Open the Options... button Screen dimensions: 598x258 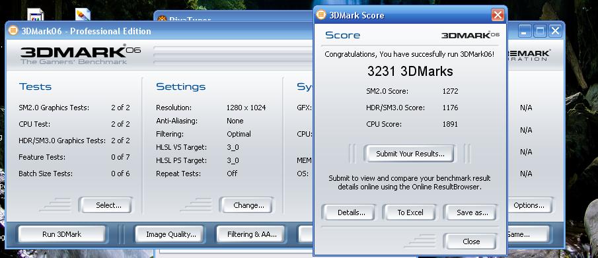pyautogui.click(x=529, y=205)
